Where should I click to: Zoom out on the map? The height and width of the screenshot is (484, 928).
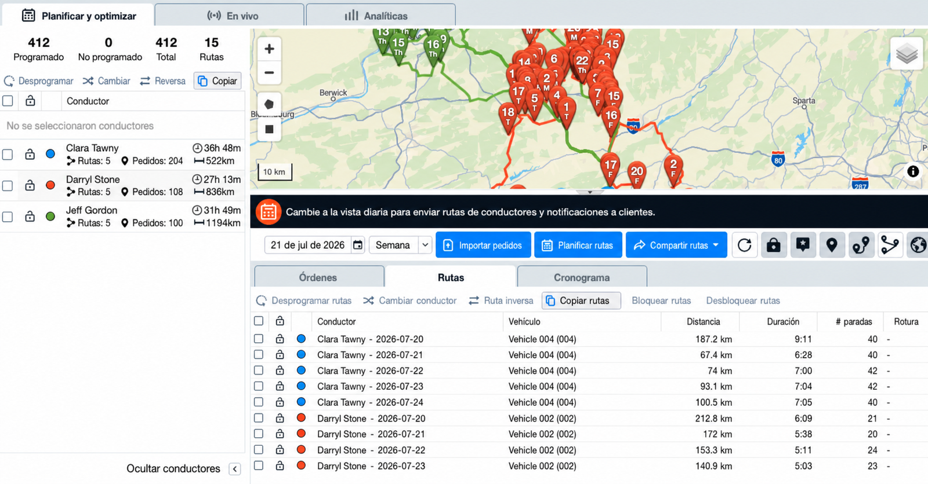click(269, 73)
